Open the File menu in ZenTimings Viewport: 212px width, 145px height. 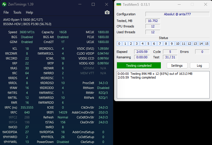pyautogui.click(x=6, y=12)
